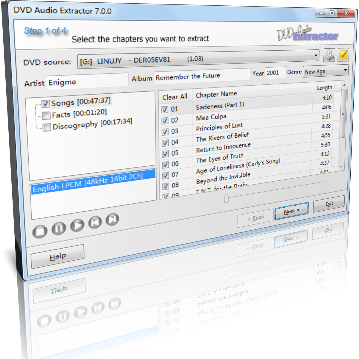Image resolution: width=359 pixels, height=359 pixels.
Task: Select chapter 'Return to Innocence'
Action: coord(223,147)
